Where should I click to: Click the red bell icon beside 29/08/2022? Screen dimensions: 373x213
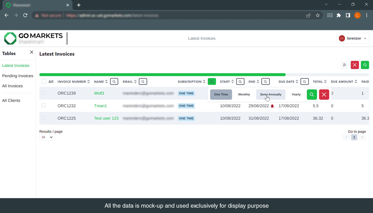[x=272, y=106]
